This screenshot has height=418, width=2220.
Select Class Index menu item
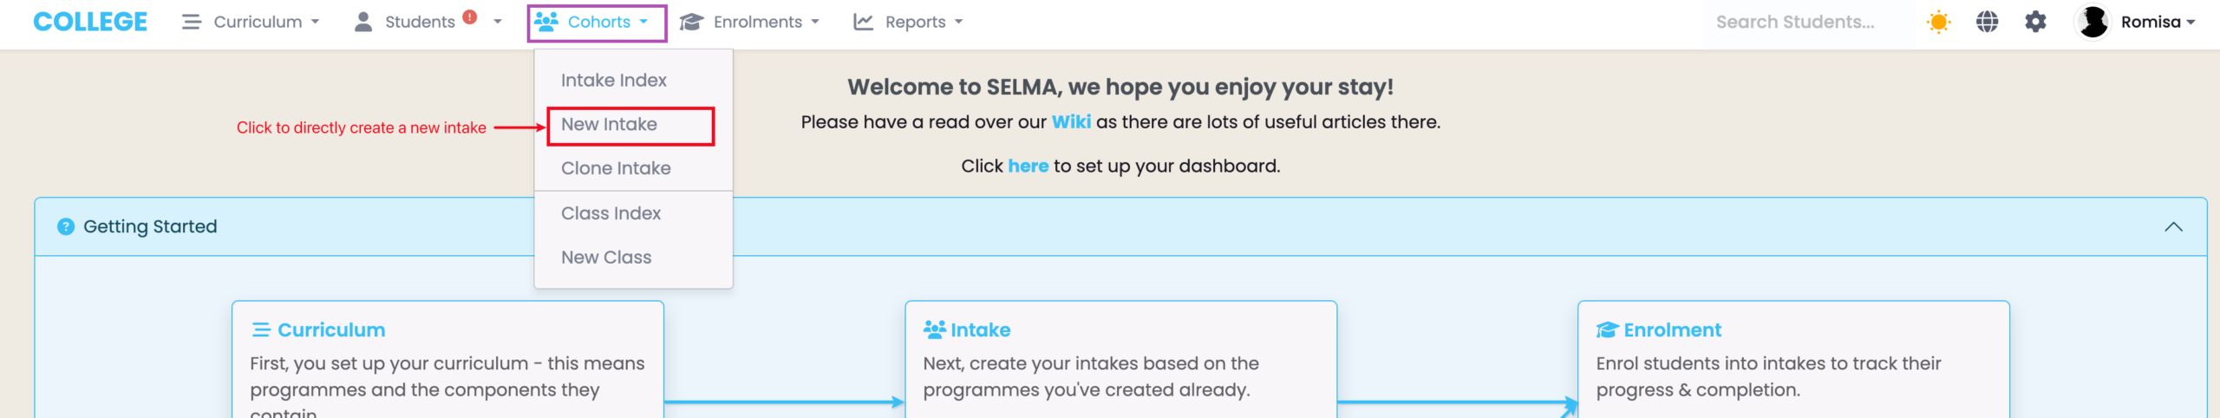(610, 213)
